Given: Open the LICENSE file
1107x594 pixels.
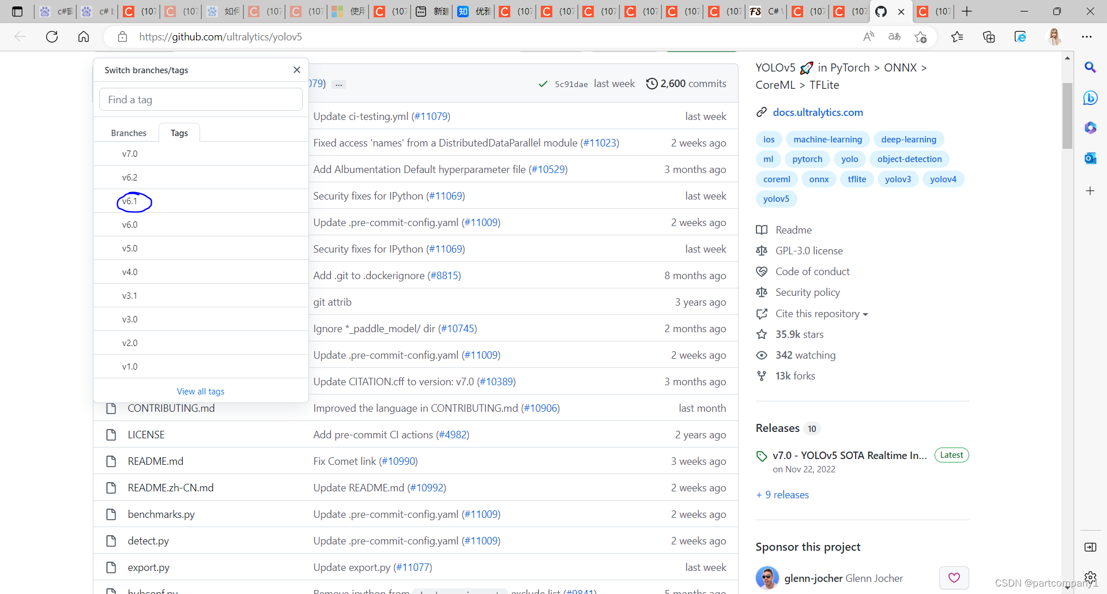Looking at the screenshot, I should (146, 435).
